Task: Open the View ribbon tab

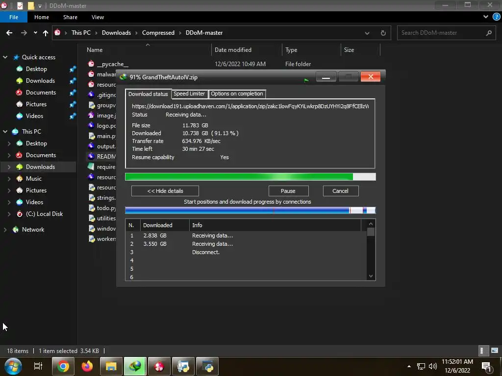Action: tap(98, 17)
